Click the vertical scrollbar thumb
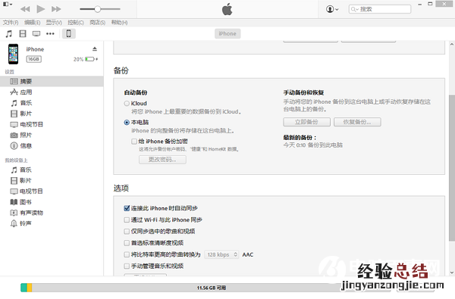The width and height of the screenshot is (455, 299). [x=452, y=168]
